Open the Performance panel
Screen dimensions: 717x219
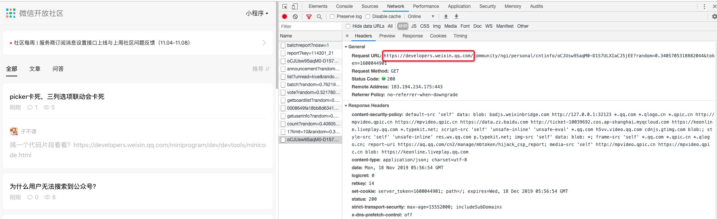[426, 6]
